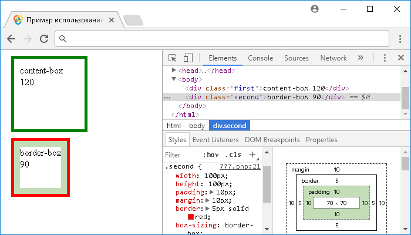
Task: Expand the padding shorthand triangle
Action: tap(211, 192)
